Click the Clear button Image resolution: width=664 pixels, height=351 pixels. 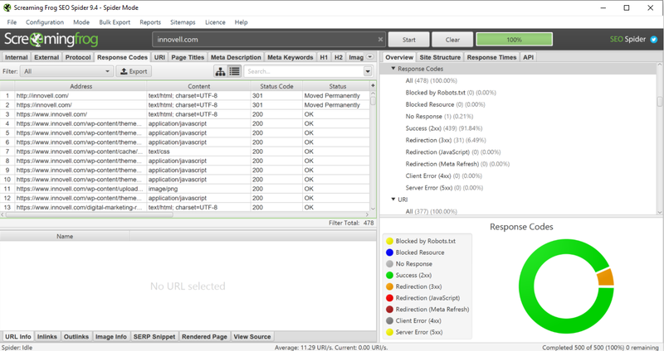tap(452, 40)
